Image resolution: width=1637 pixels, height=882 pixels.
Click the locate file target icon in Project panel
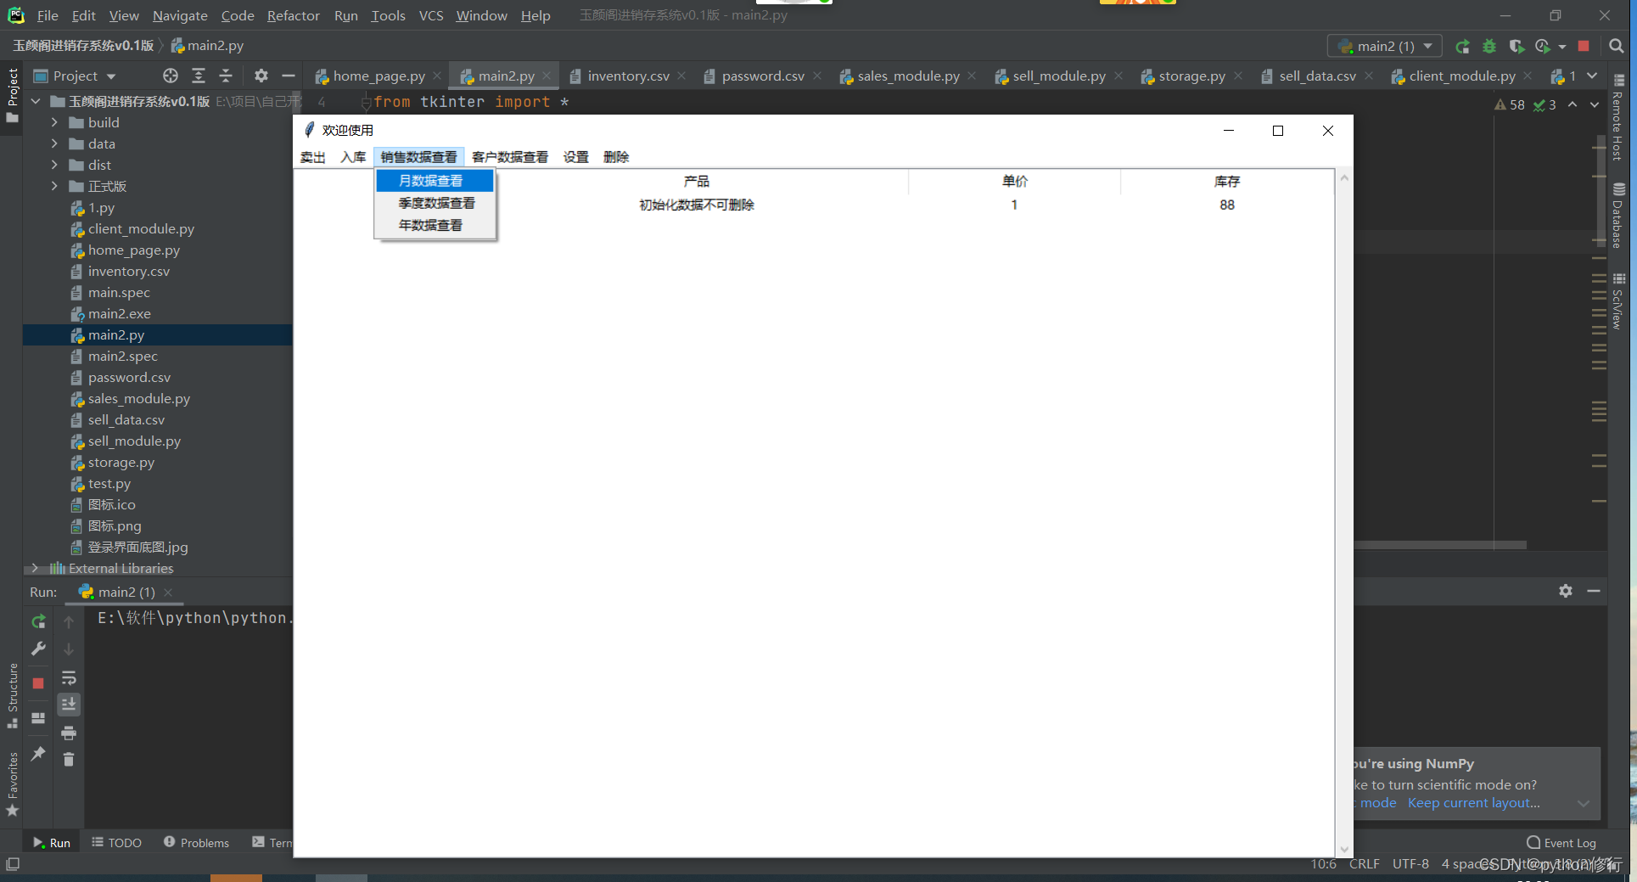click(x=171, y=76)
